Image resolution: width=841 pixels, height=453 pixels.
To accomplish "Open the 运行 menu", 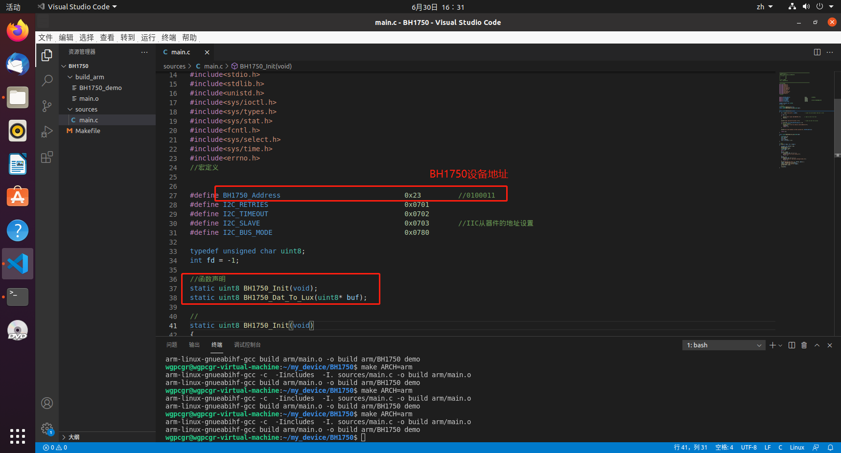I will pyautogui.click(x=148, y=38).
